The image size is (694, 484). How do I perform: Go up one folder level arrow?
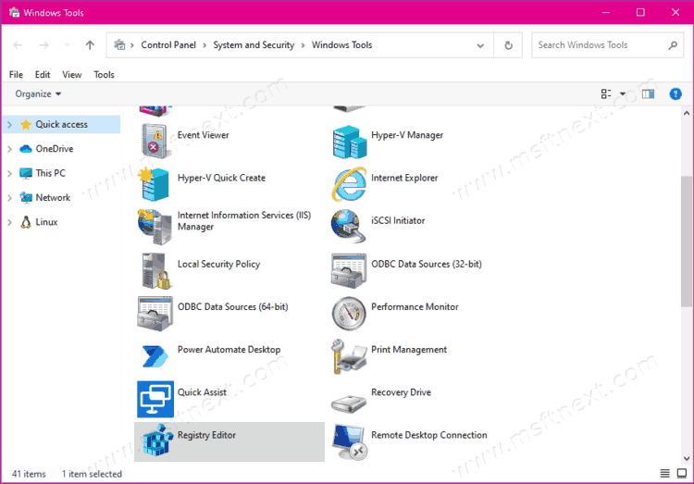click(x=90, y=45)
